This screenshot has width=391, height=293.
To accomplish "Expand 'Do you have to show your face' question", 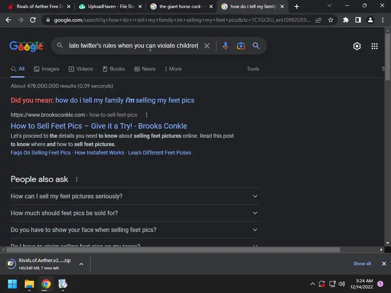I will [135, 230].
